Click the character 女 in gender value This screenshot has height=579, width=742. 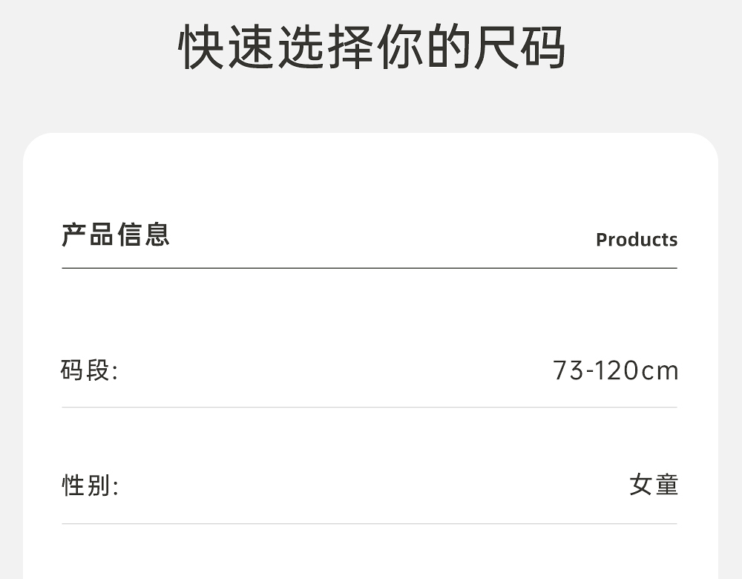coord(641,485)
